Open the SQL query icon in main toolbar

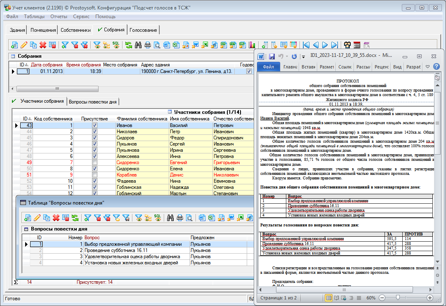coord(116,45)
